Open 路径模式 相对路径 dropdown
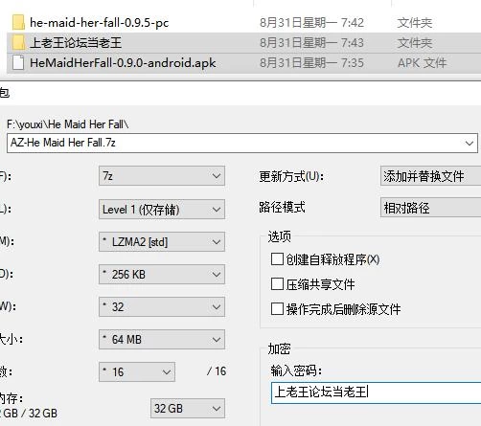Viewport: 481px width, 426px height. [430, 208]
